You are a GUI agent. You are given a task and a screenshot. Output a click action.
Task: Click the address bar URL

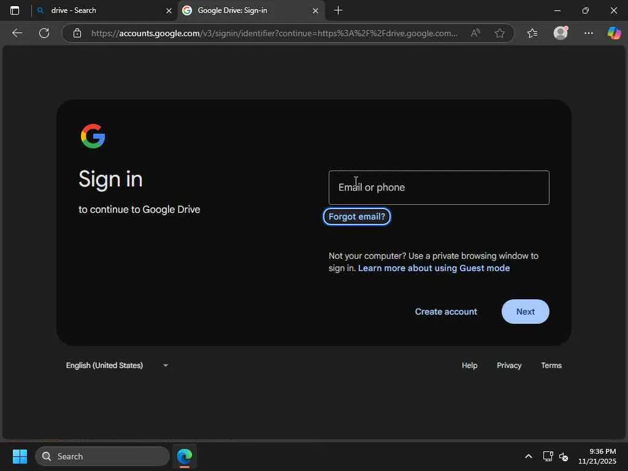click(x=274, y=33)
